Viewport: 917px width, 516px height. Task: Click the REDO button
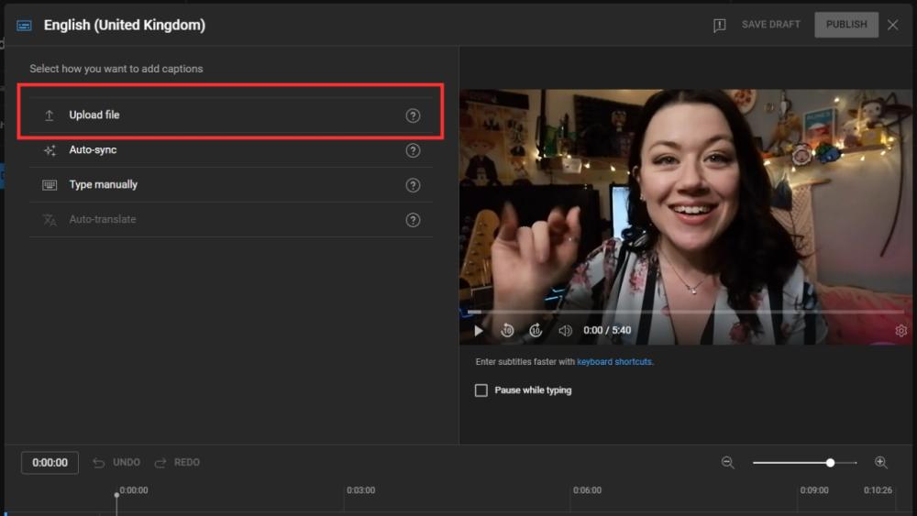177,463
